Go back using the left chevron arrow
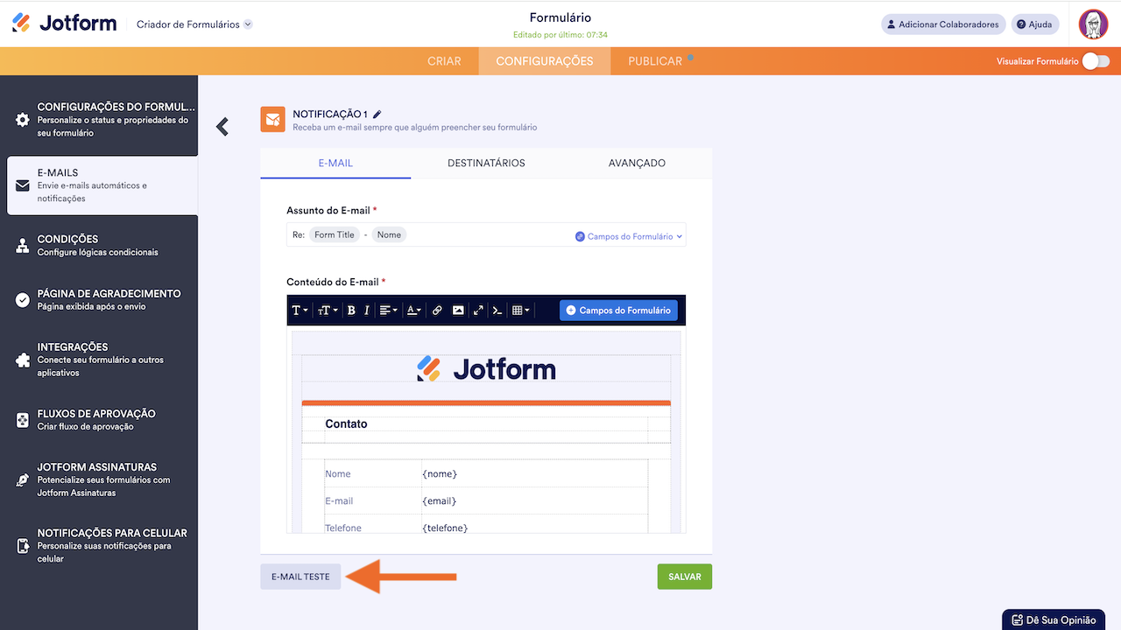The height and width of the screenshot is (630, 1121). click(x=222, y=127)
